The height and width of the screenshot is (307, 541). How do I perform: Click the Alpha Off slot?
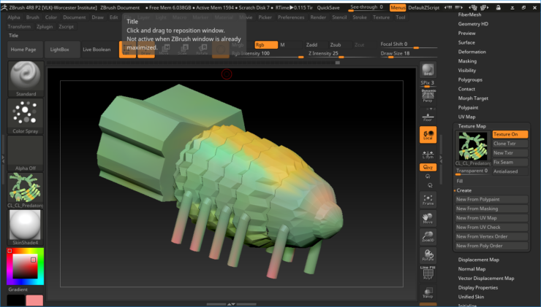click(26, 151)
